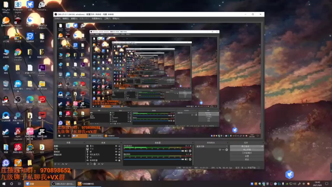Click the 设置 settings button in Controls
332x187 pixels.
point(247,156)
